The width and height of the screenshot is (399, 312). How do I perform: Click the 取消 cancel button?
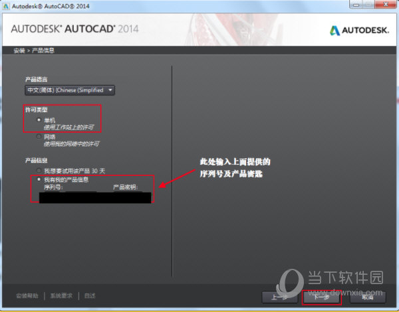coord(368,297)
